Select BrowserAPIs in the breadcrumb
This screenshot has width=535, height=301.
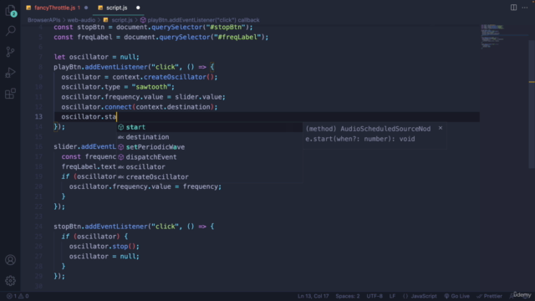click(x=44, y=20)
